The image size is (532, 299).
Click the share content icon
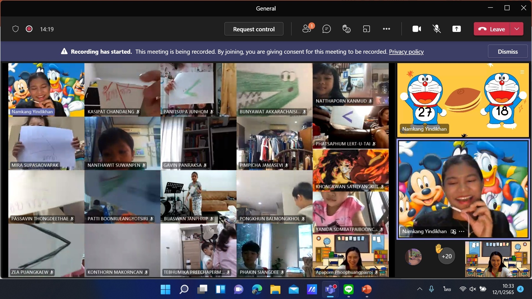pyautogui.click(x=456, y=29)
